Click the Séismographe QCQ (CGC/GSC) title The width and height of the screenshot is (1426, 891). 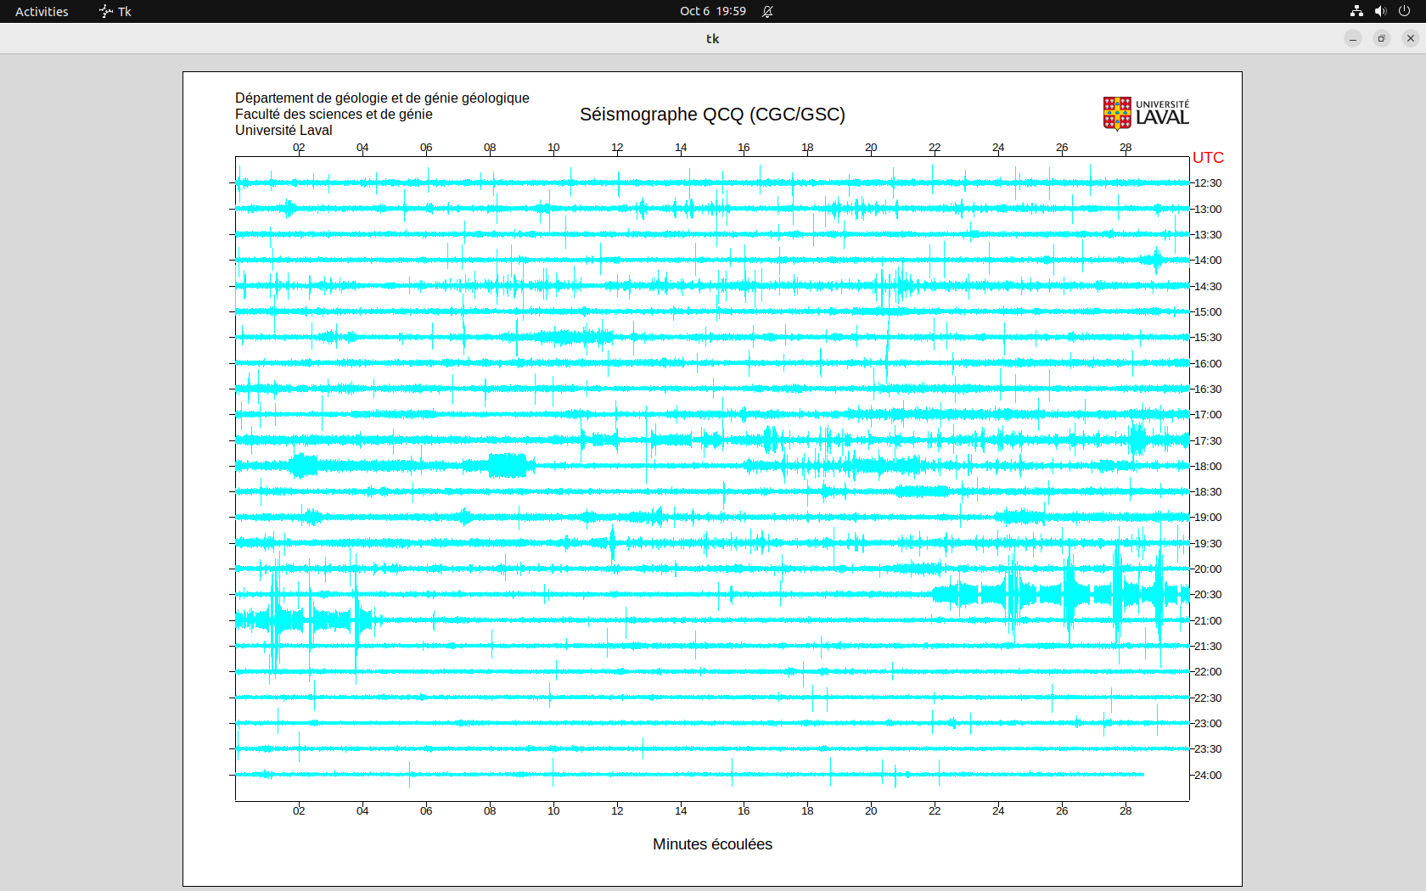[x=712, y=115]
